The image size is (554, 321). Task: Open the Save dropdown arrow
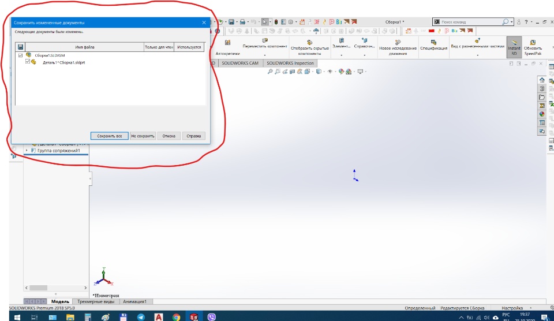[237, 22]
